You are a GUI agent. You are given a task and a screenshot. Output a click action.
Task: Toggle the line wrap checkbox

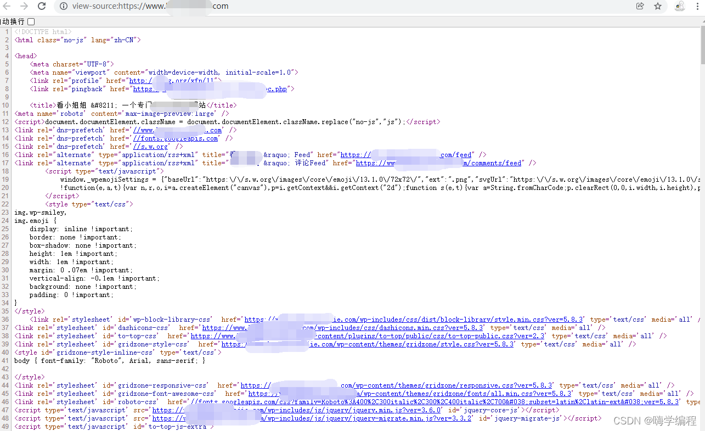31,21
